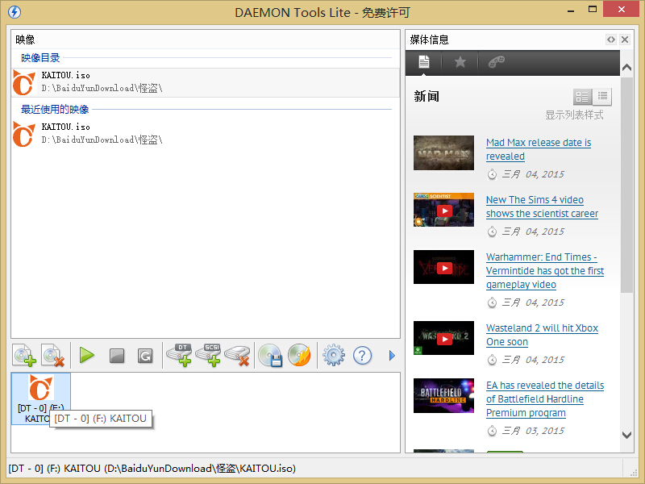Click the status bar drive path text

click(152, 469)
